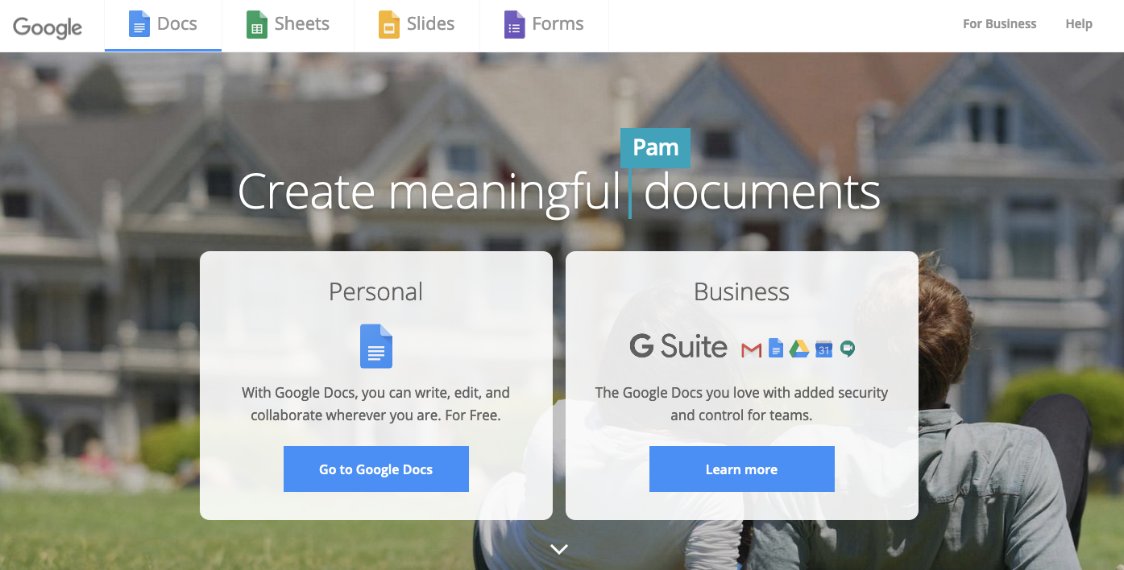Click the Create meaningful documents headline
The width and height of the screenshot is (1124, 570).
coord(559,192)
